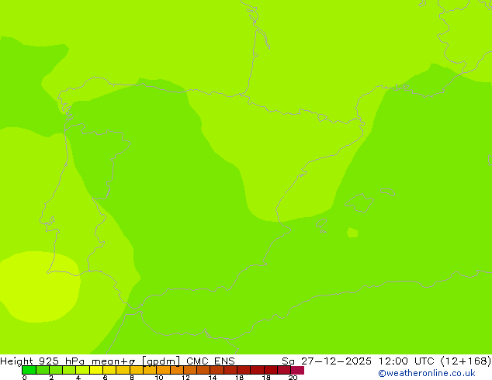Click the yellow-green contour blob southwest of Portugal
492x380 pixels.
(x=40, y=286)
